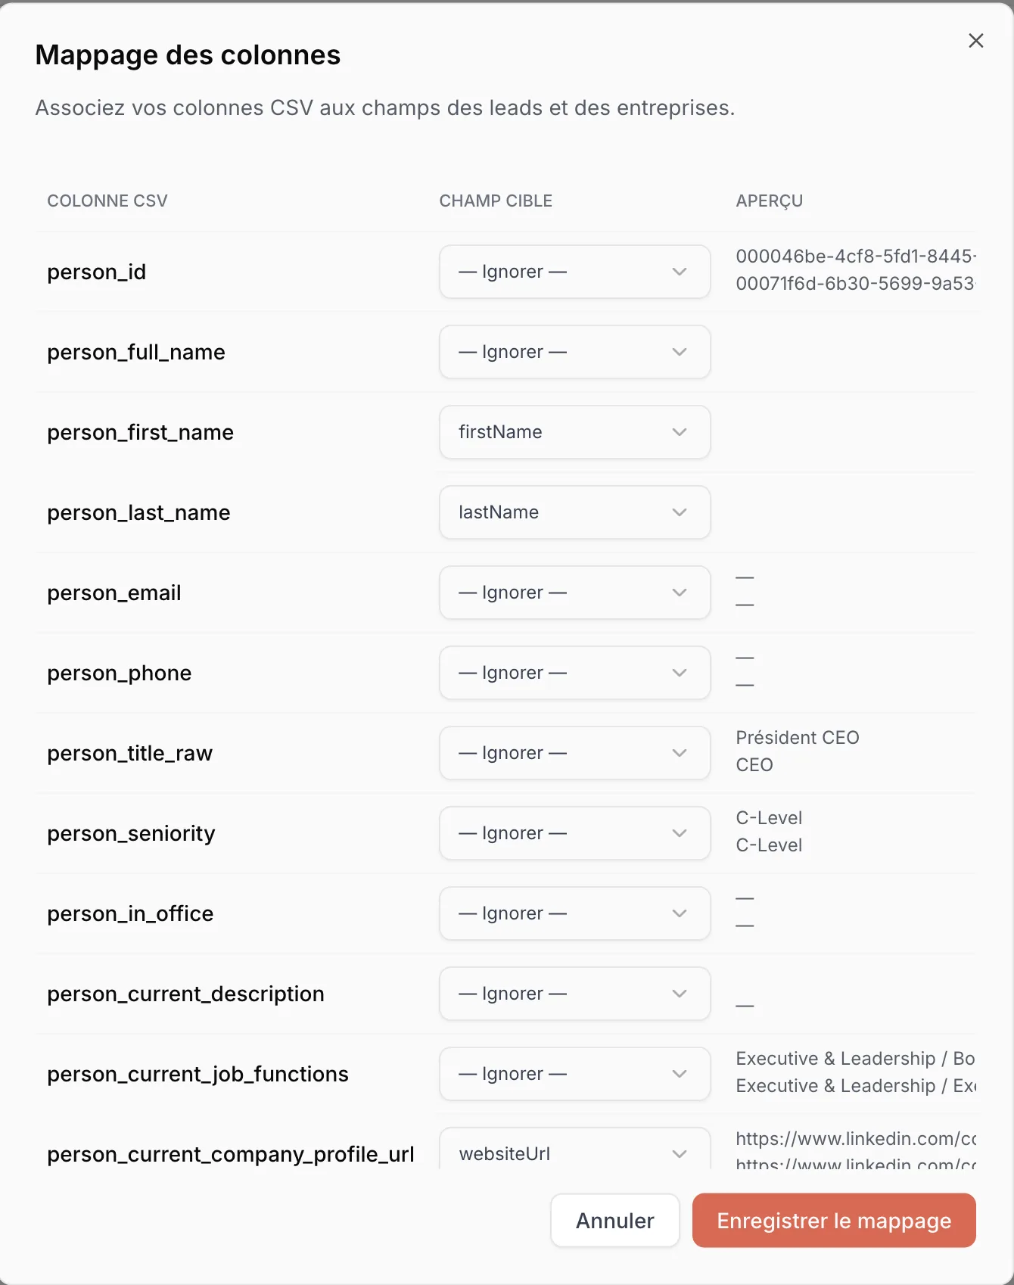1014x1285 pixels.
Task: Save with Enregistrer le mappage button
Action: tap(834, 1221)
